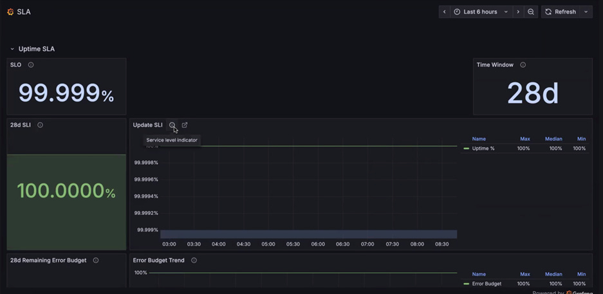Click the 100.0000% SLI value
603x294 pixels.
click(66, 190)
